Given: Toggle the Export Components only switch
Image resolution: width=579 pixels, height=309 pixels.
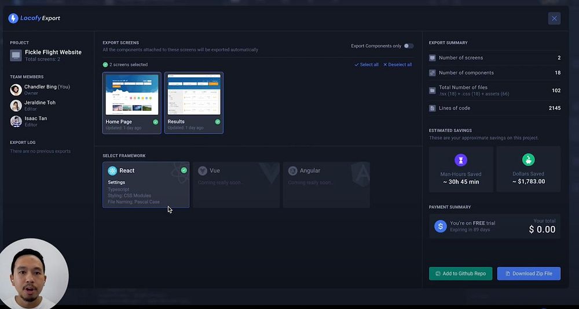Looking at the screenshot, I should click(x=408, y=46).
